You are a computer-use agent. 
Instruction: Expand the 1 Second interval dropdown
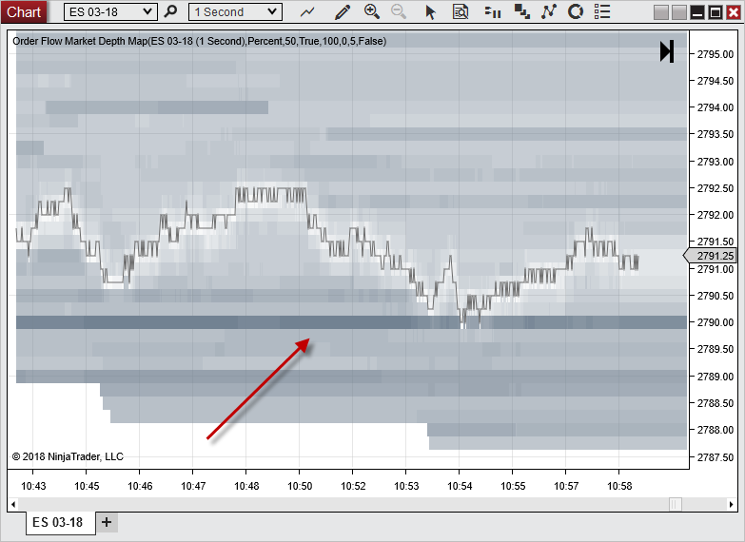coord(234,11)
